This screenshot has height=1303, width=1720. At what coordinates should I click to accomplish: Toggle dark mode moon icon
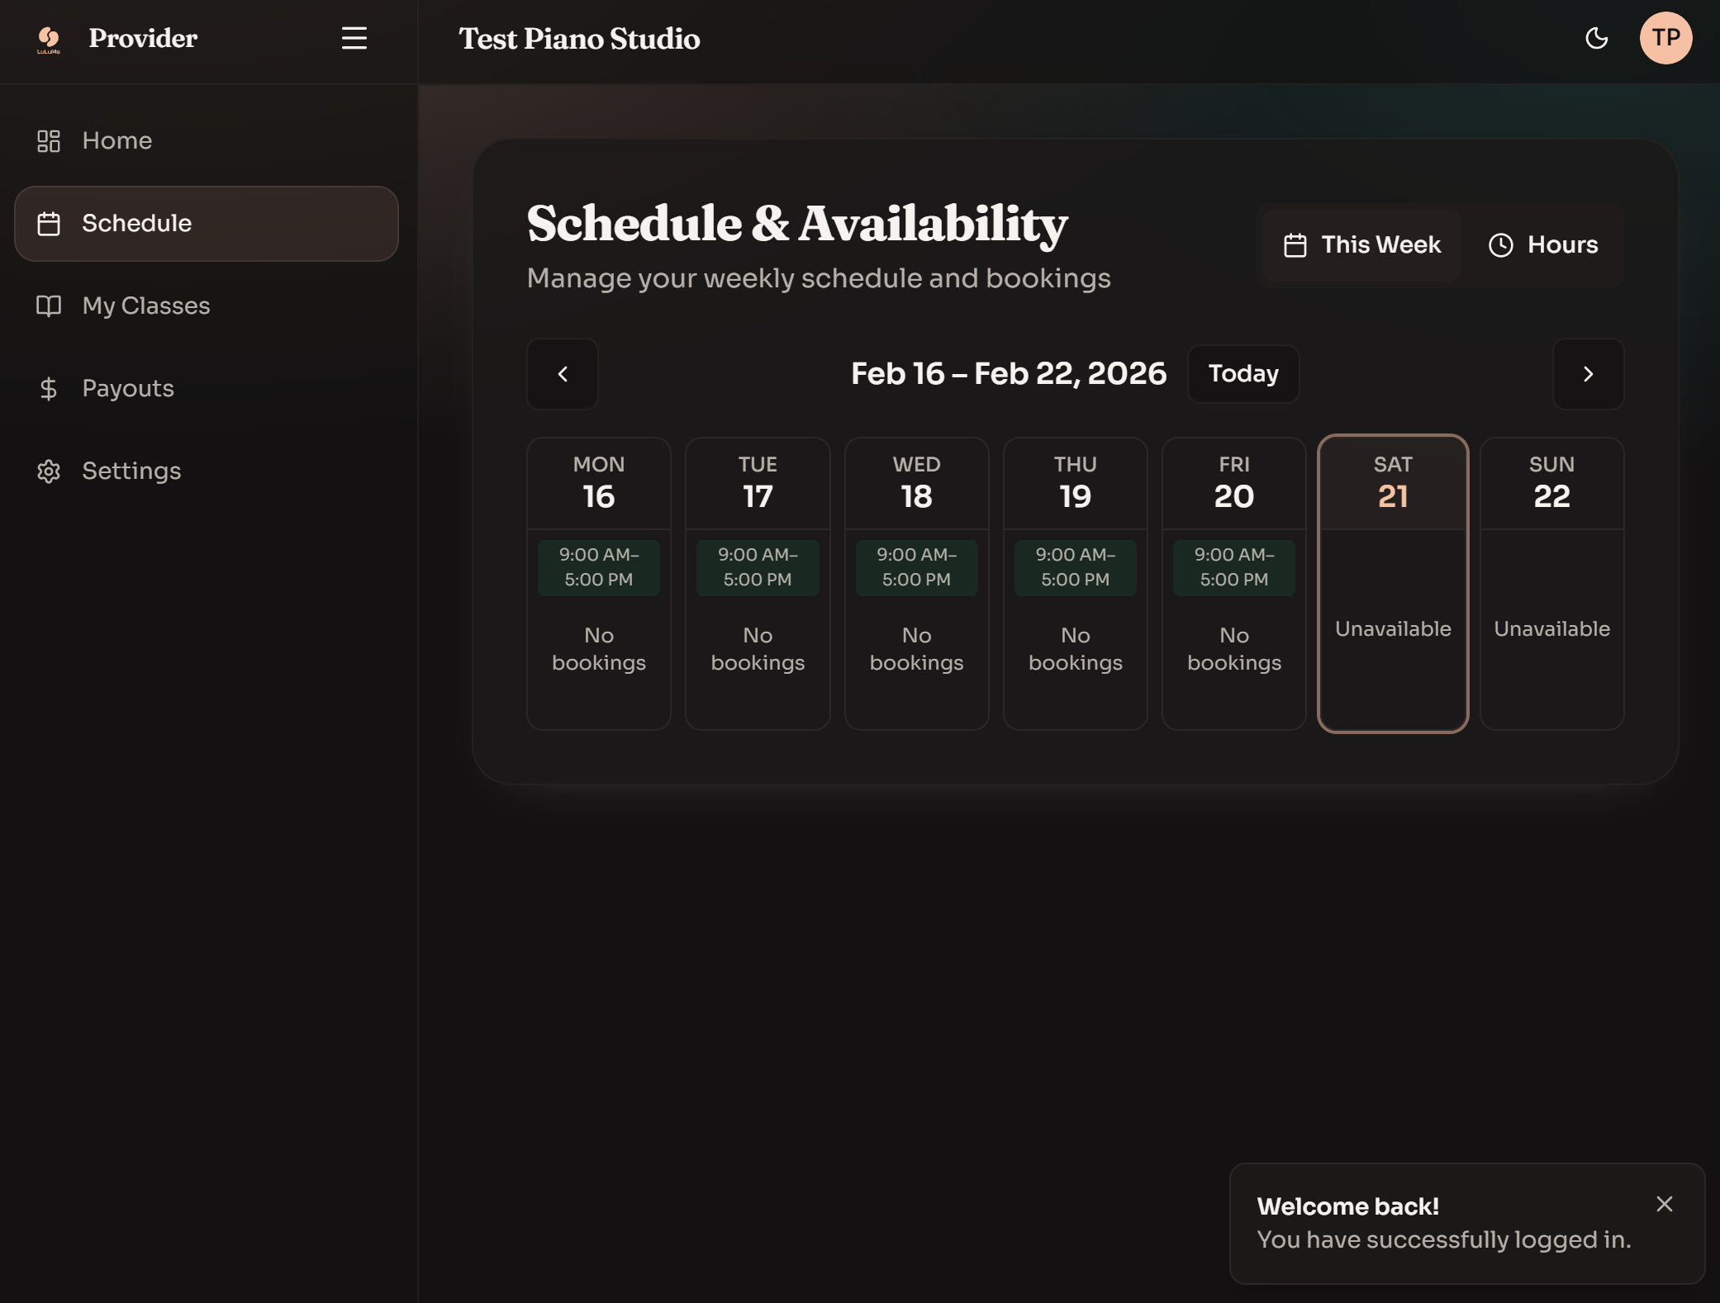[1596, 38]
